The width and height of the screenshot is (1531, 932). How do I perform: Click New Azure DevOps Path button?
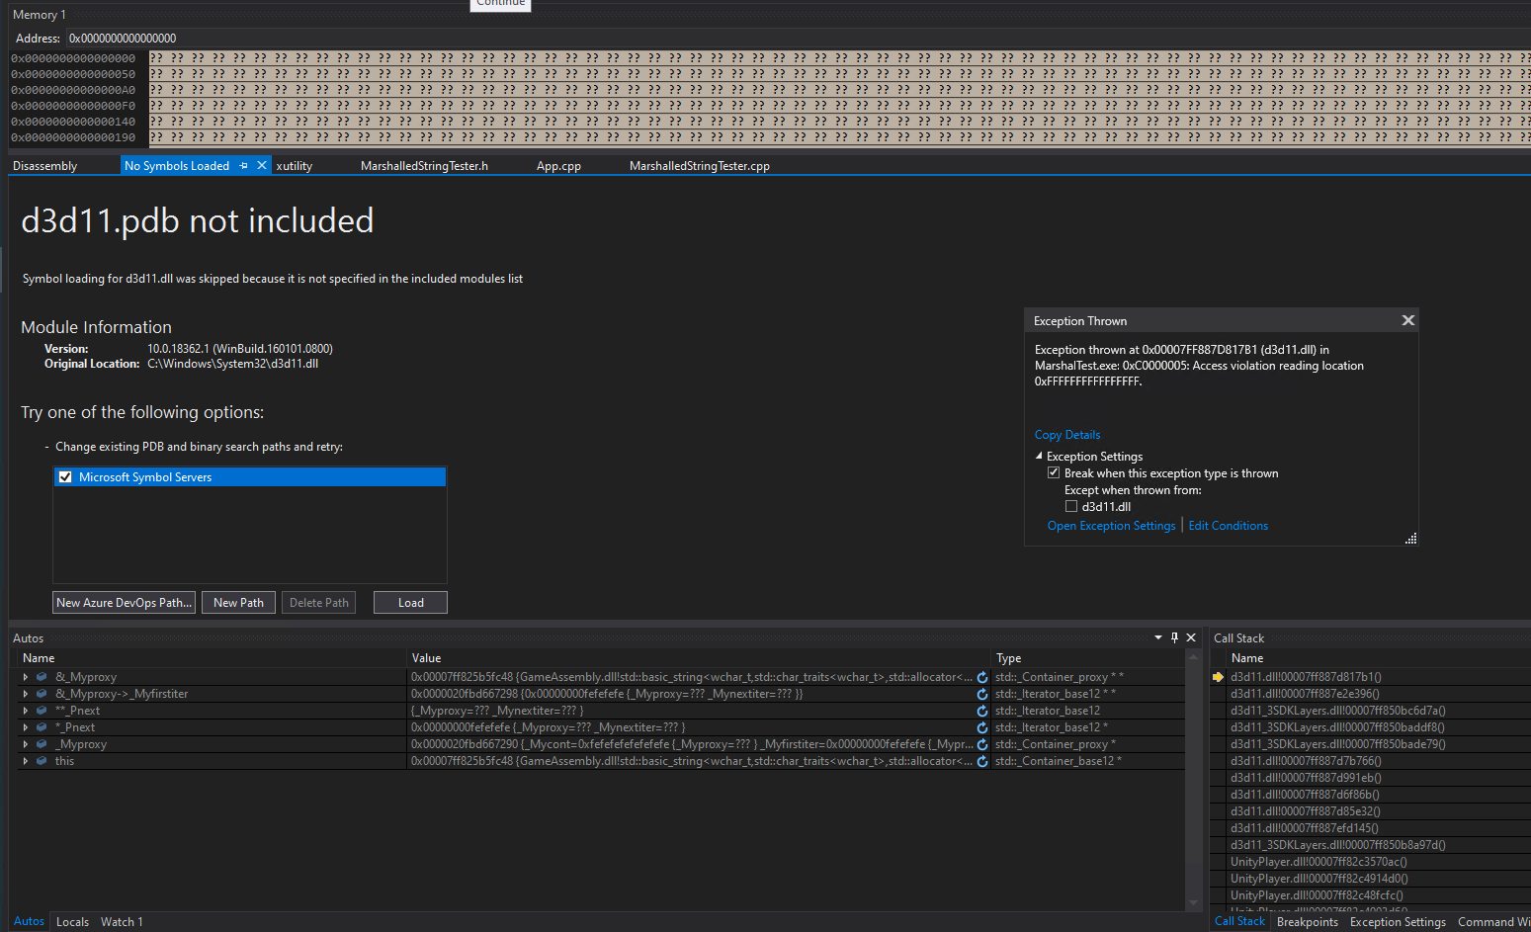pyautogui.click(x=124, y=602)
